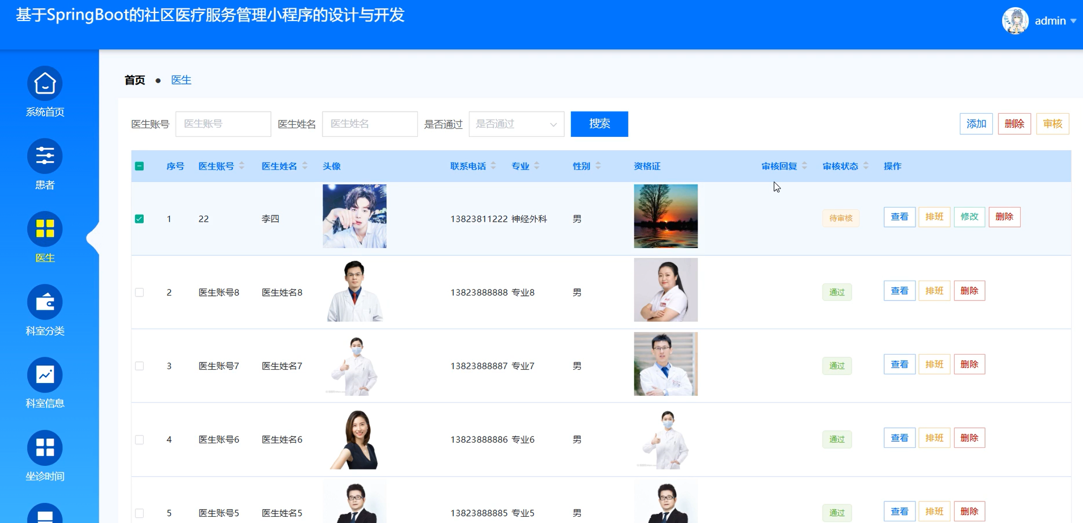The width and height of the screenshot is (1083, 523).
Task: Click the 审核 button
Action: coord(1053,124)
